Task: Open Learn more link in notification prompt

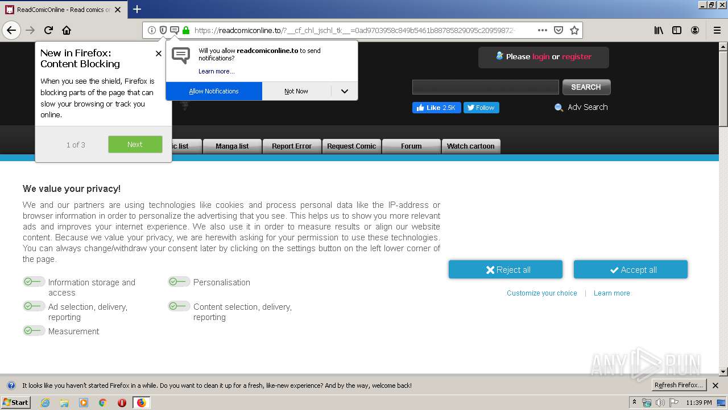Action: (x=216, y=71)
